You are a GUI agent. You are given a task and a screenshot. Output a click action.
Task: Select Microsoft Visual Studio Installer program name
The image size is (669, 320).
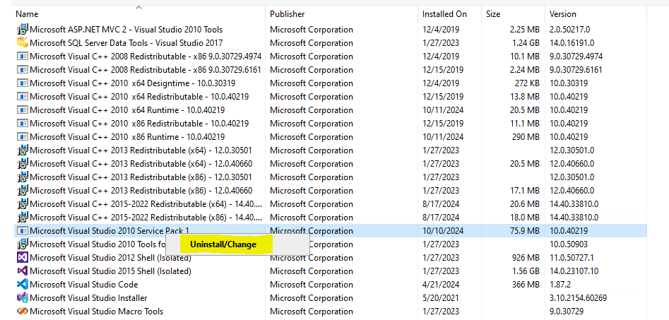88,298
